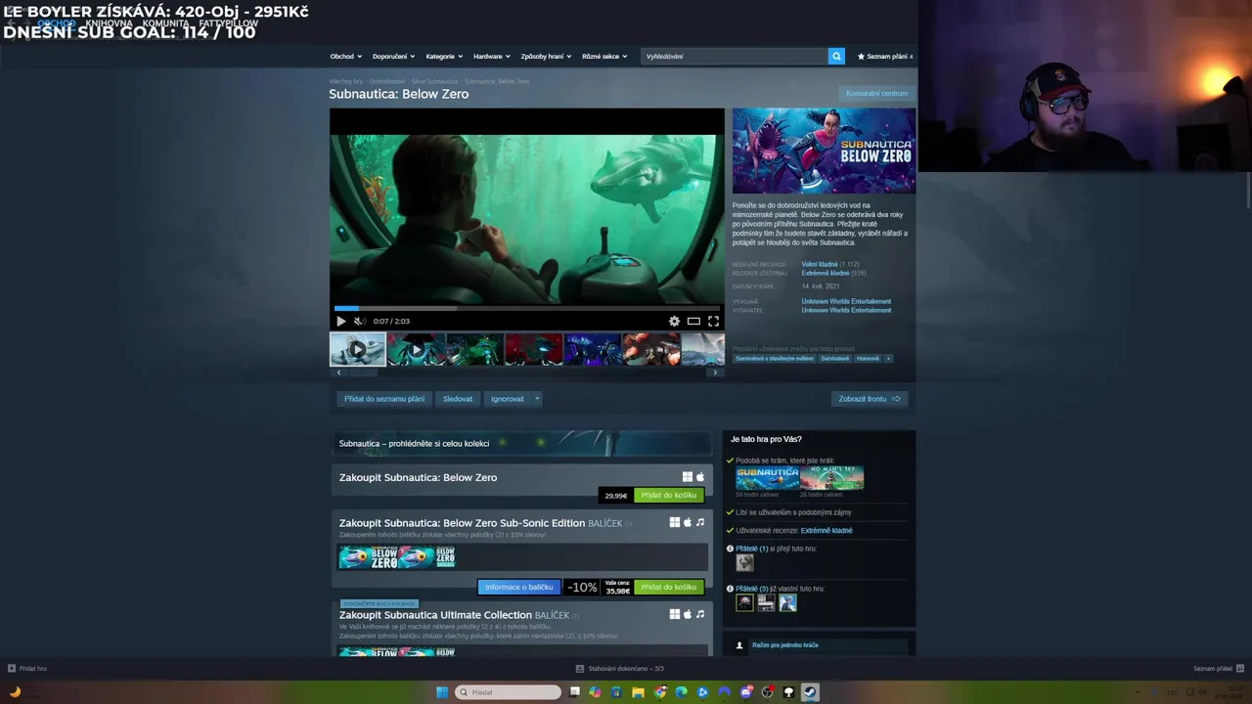
Task: Click first friend avatar owning the game
Action: point(745,603)
